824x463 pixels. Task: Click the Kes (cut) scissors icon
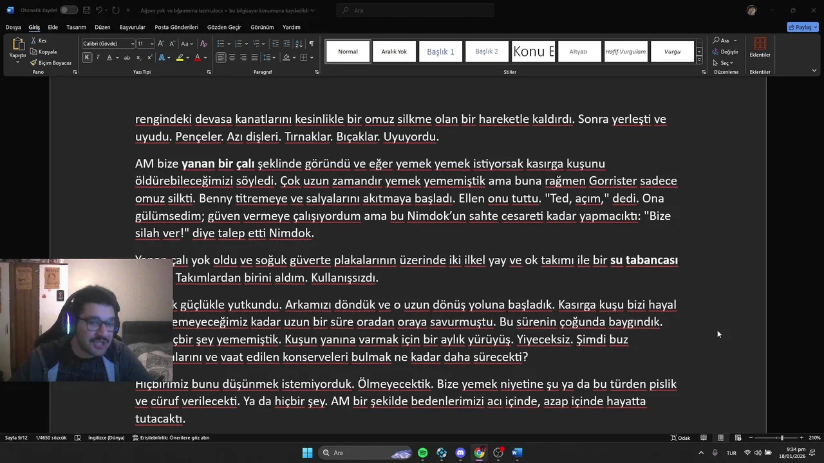click(33, 41)
